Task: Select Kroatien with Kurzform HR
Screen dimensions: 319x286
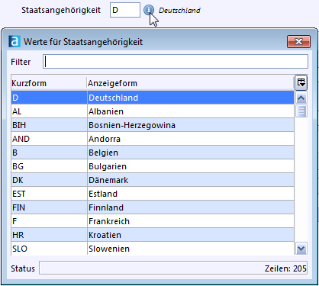Action: click(153, 235)
